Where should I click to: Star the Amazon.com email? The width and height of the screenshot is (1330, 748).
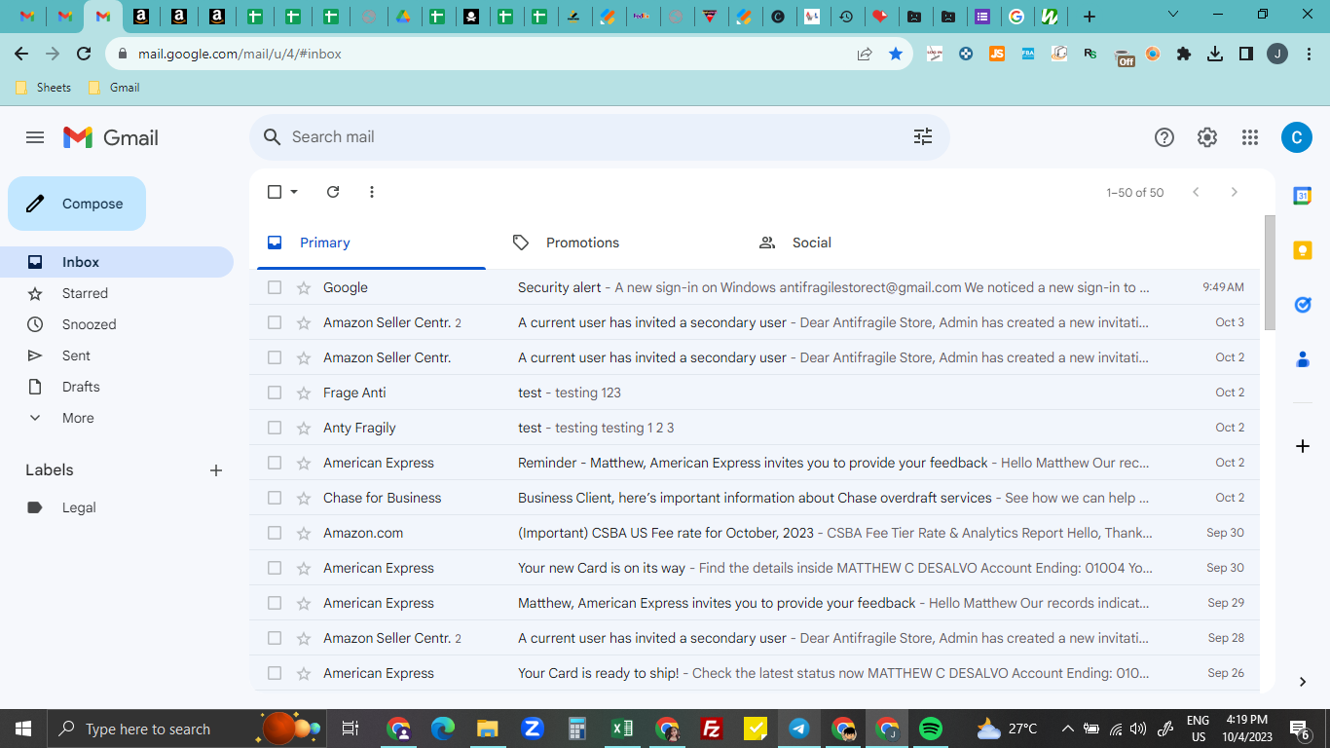[x=304, y=533]
